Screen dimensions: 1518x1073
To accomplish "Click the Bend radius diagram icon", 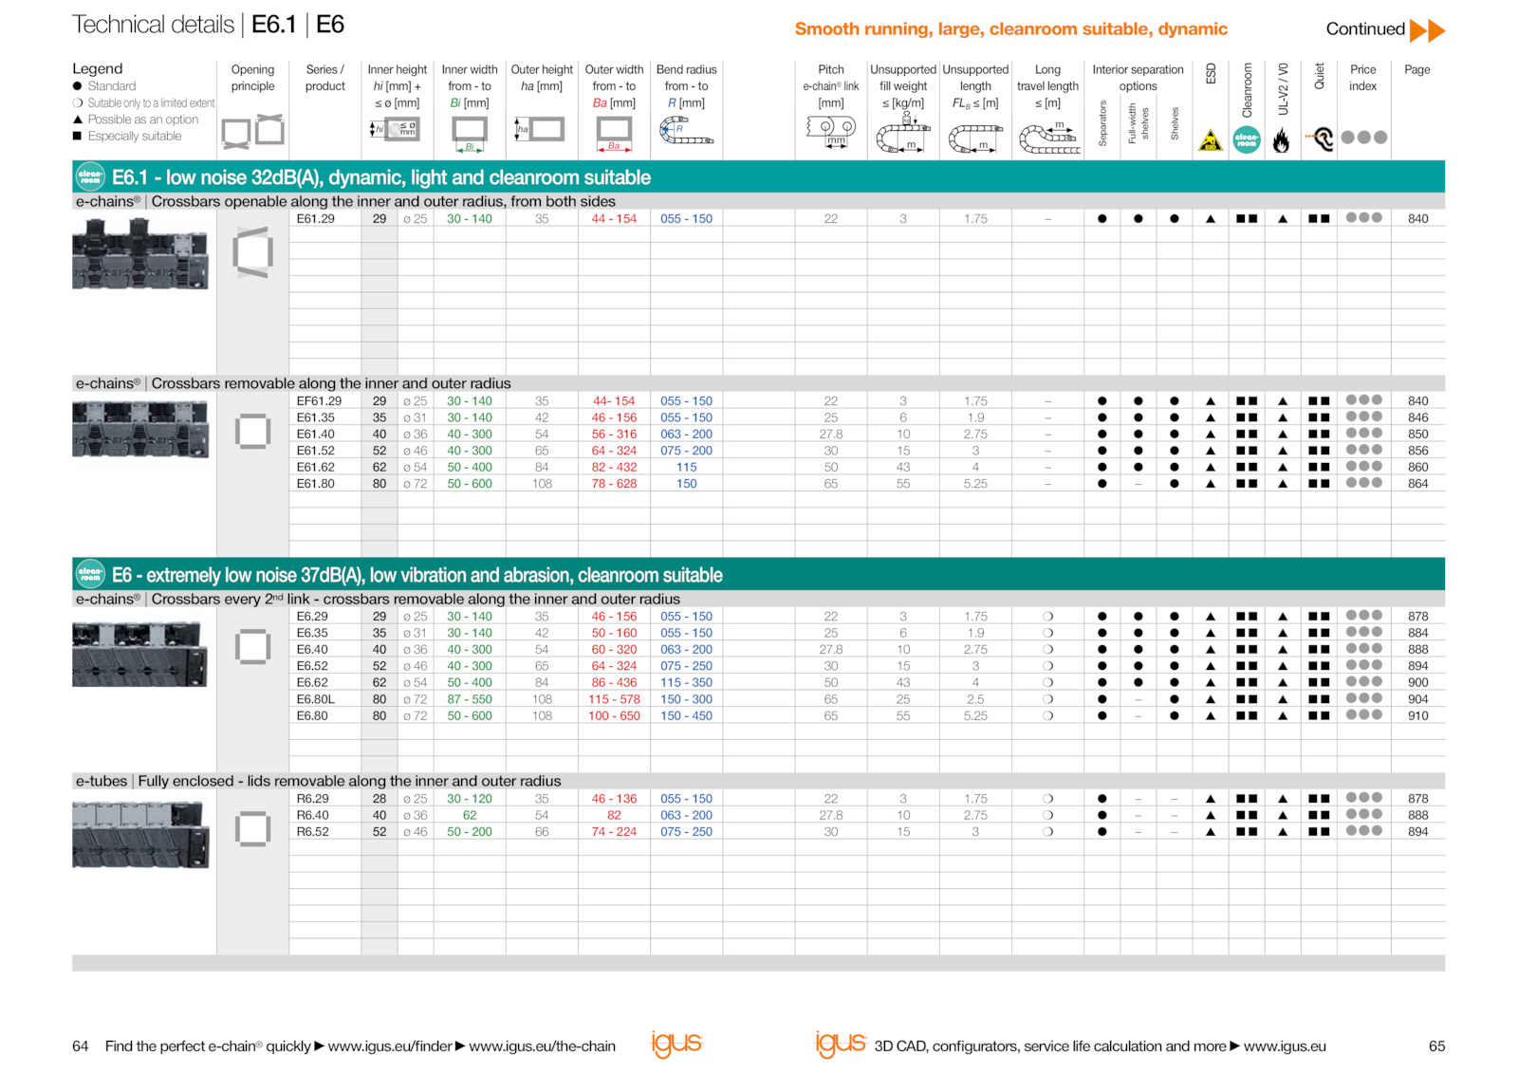I will pos(685,131).
